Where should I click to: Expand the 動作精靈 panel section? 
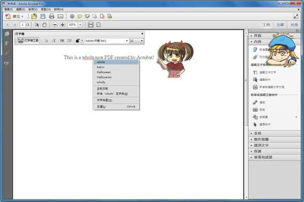pos(275,139)
